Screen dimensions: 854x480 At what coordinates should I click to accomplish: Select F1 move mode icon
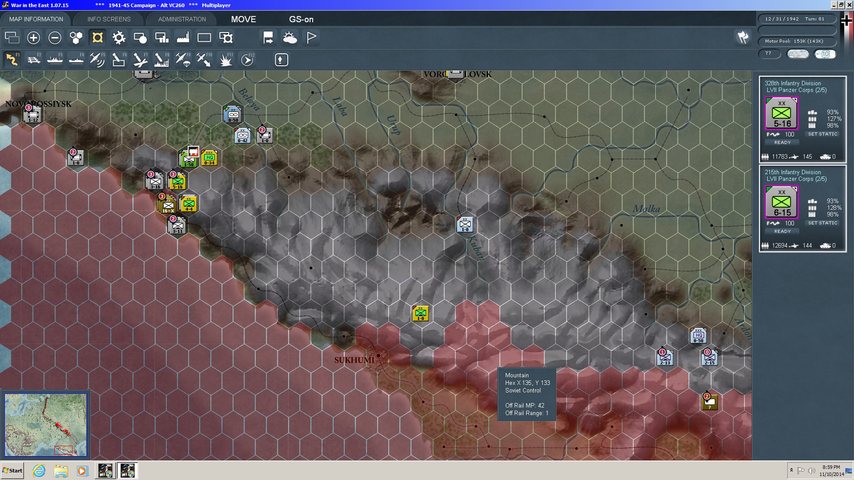(x=12, y=60)
